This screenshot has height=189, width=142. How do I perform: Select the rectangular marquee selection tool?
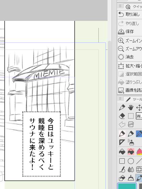131,116
